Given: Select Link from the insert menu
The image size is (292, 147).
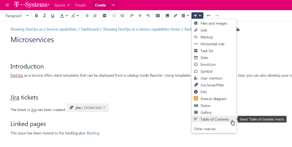Looking at the screenshot, I should tap(214, 30).
